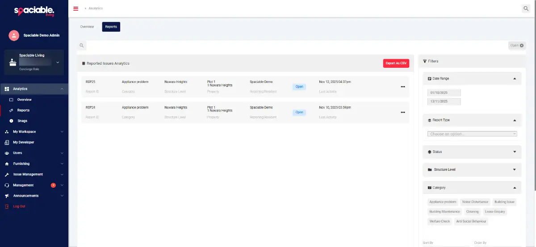Click the Log Out link

19,206
